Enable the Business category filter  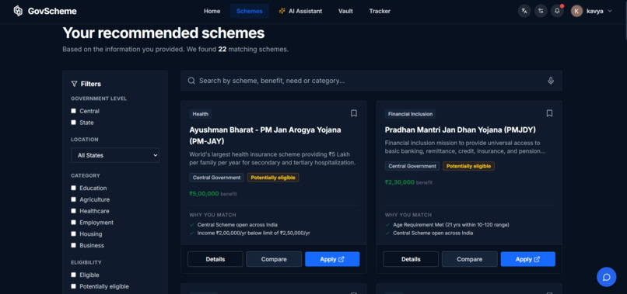pyautogui.click(x=73, y=245)
